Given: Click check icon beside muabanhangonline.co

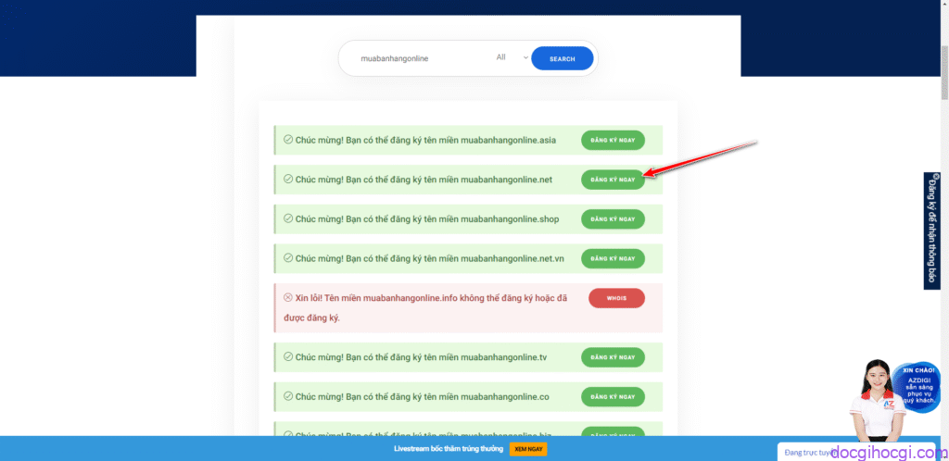Looking at the screenshot, I should pos(288,396).
